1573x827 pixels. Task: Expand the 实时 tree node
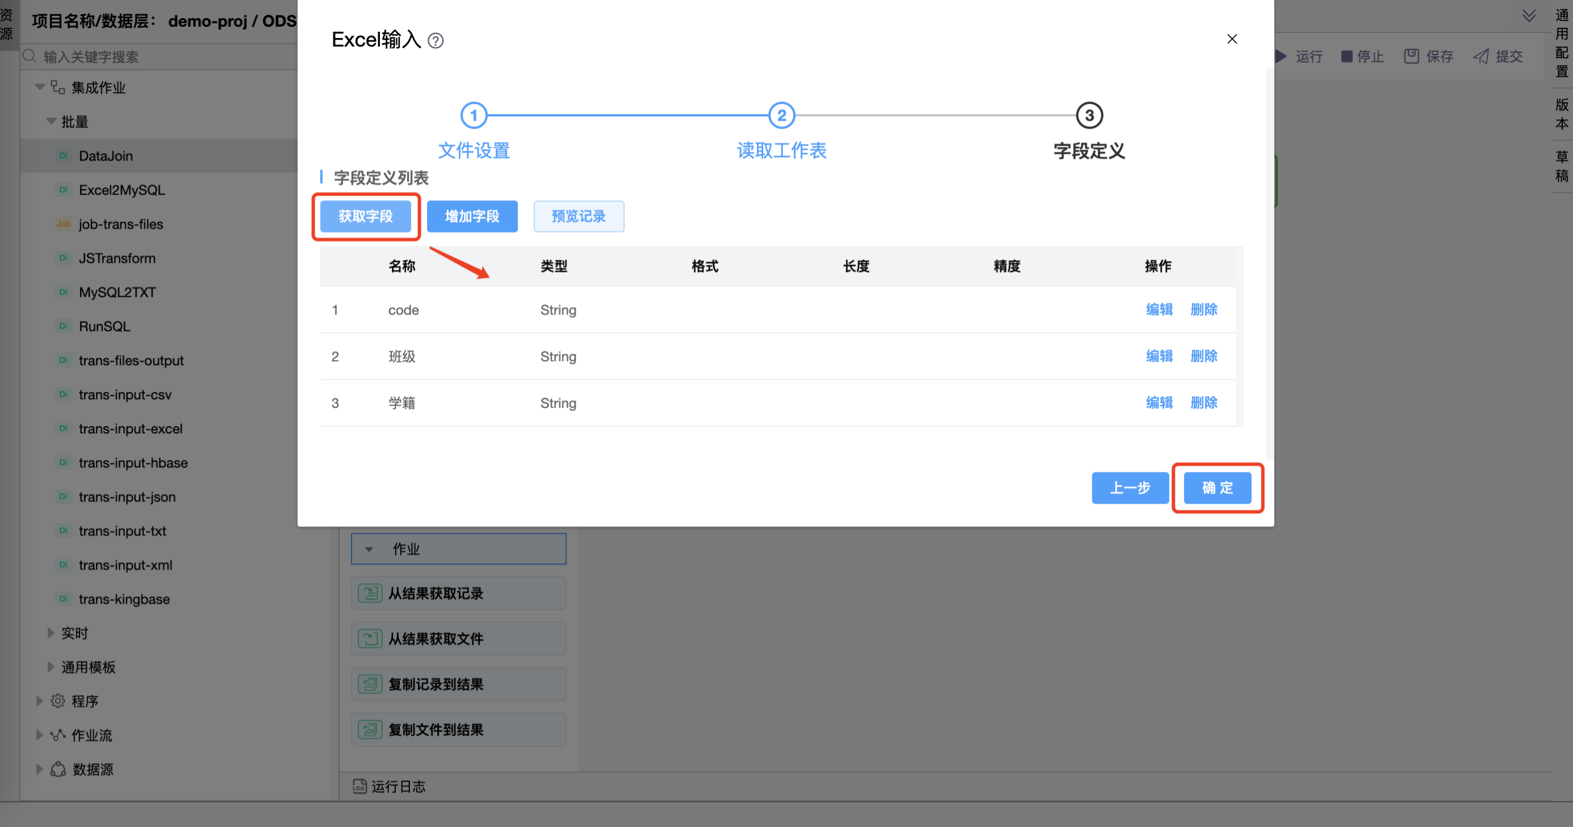(x=50, y=633)
